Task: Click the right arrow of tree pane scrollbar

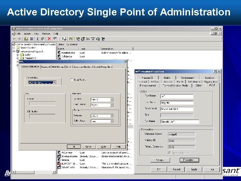Action: pyautogui.click(x=54, y=172)
